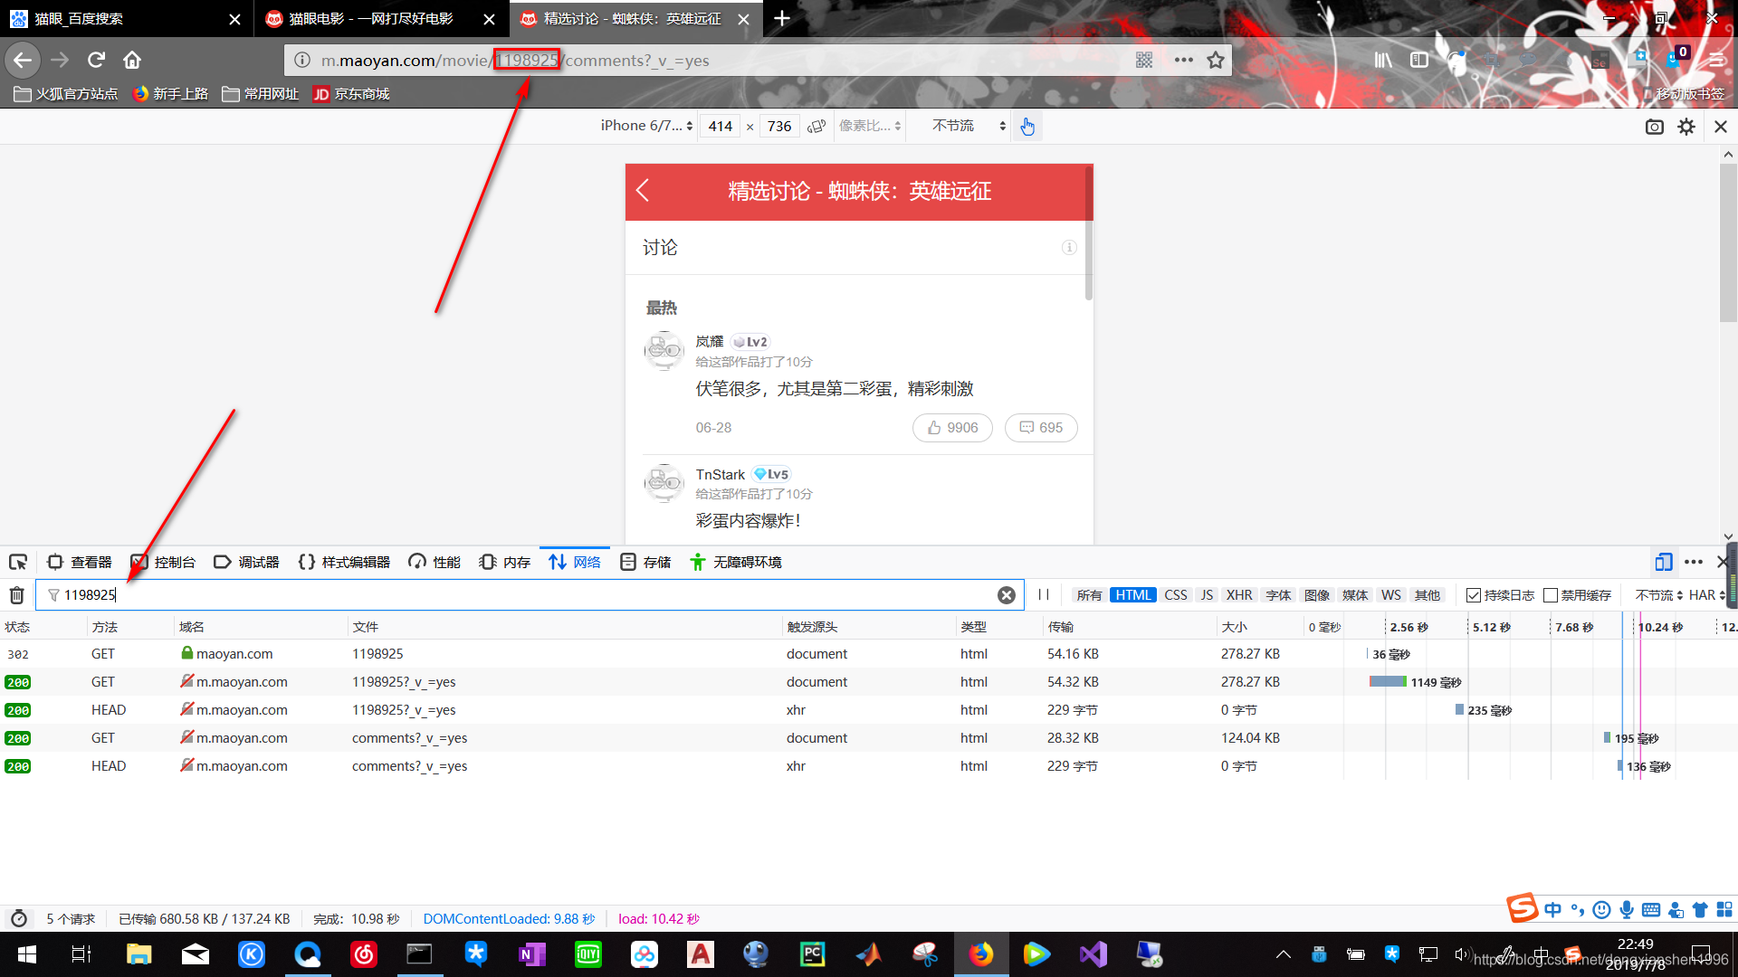Clear network log with trash icon
1738x977 pixels.
click(x=16, y=595)
